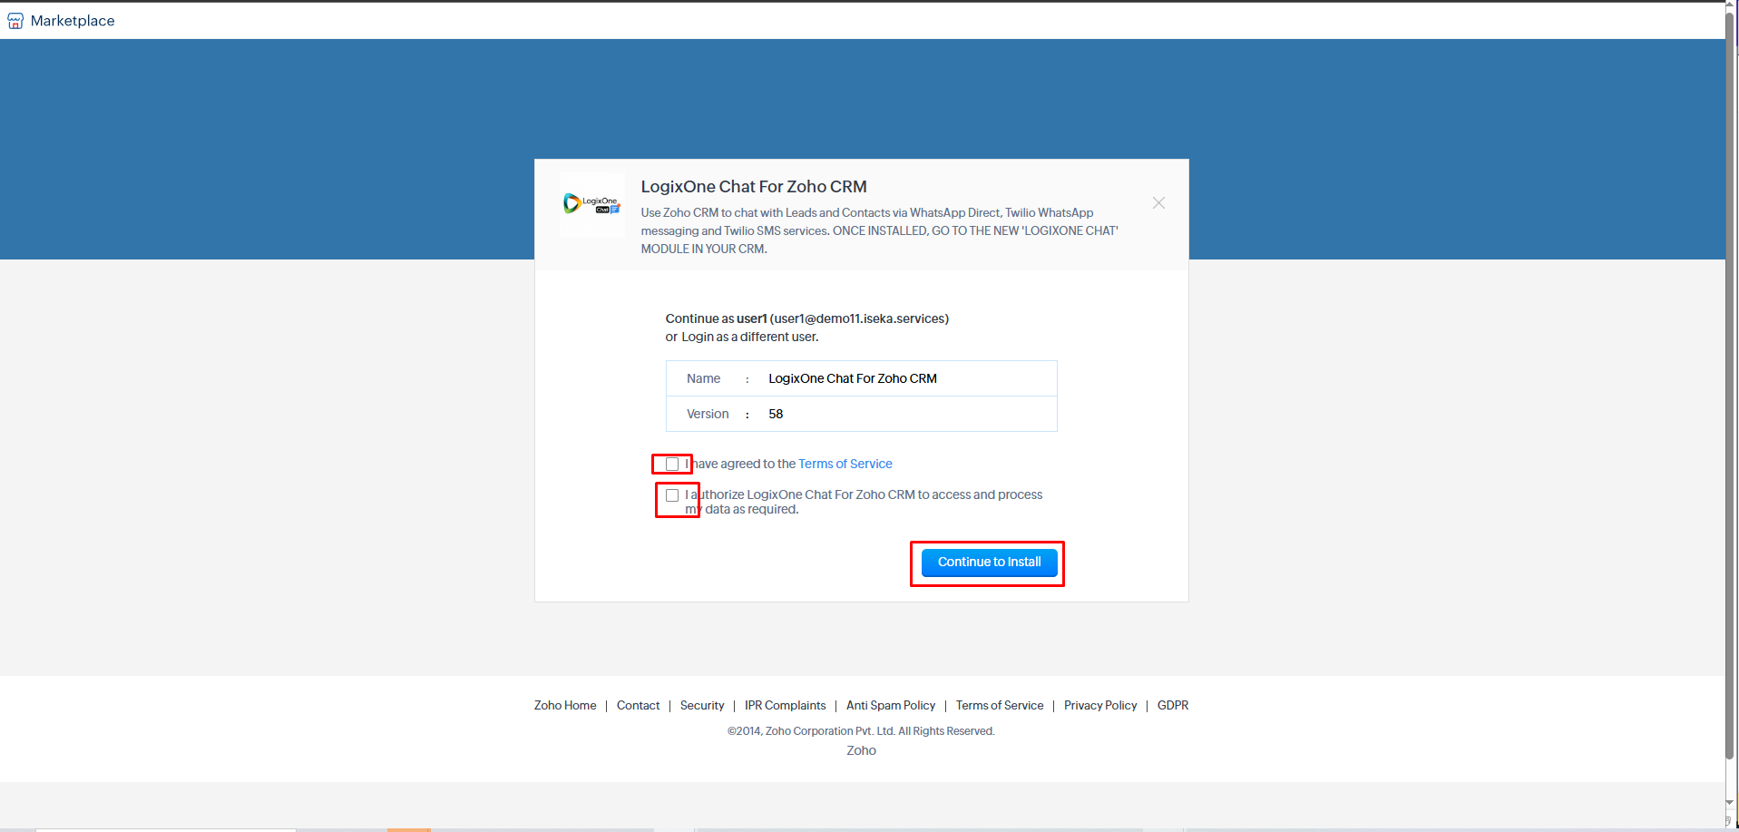
Task: Close the LogixOne install dialog
Action: pyautogui.click(x=1158, y=203)
